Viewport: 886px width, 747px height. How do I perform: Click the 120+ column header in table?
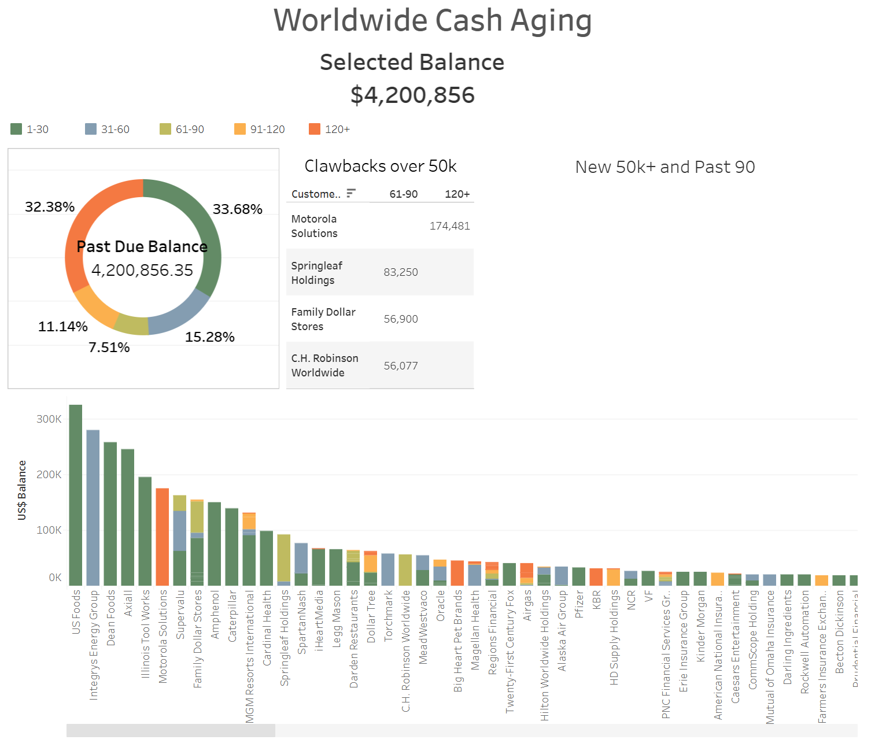[x=457, y=194]
